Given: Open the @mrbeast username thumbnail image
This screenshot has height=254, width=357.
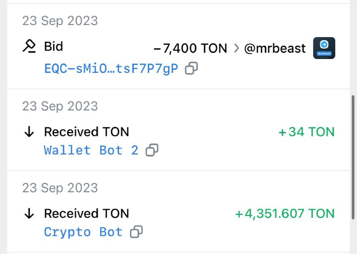Looking at the screenshot, I should point(324,48).
